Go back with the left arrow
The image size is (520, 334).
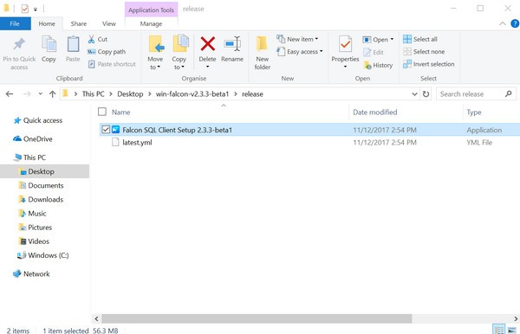[x=10, y=94]
